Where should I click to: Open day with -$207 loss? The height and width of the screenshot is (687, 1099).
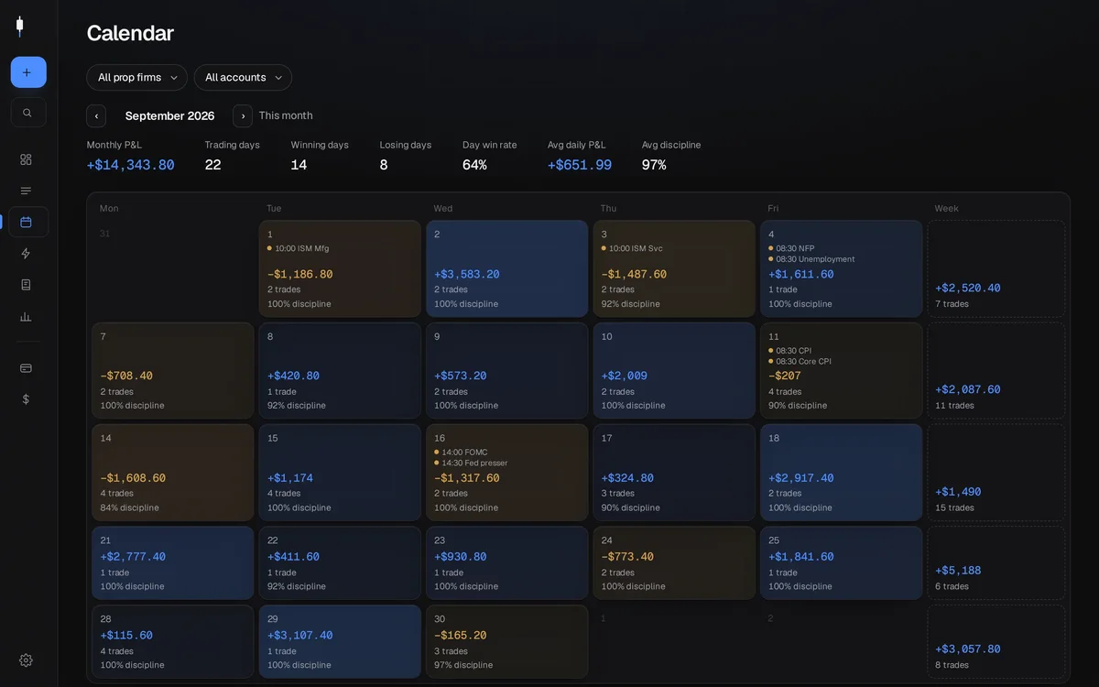click(841, 370)
